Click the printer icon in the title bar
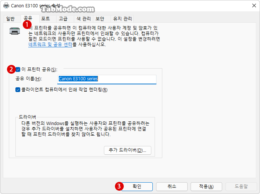 click(6, 6)
